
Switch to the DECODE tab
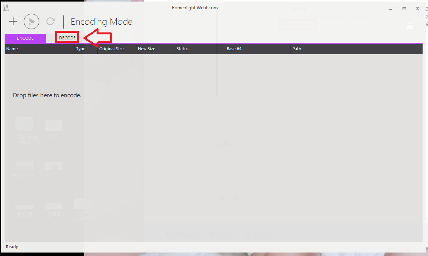click(x=67, y=38)
